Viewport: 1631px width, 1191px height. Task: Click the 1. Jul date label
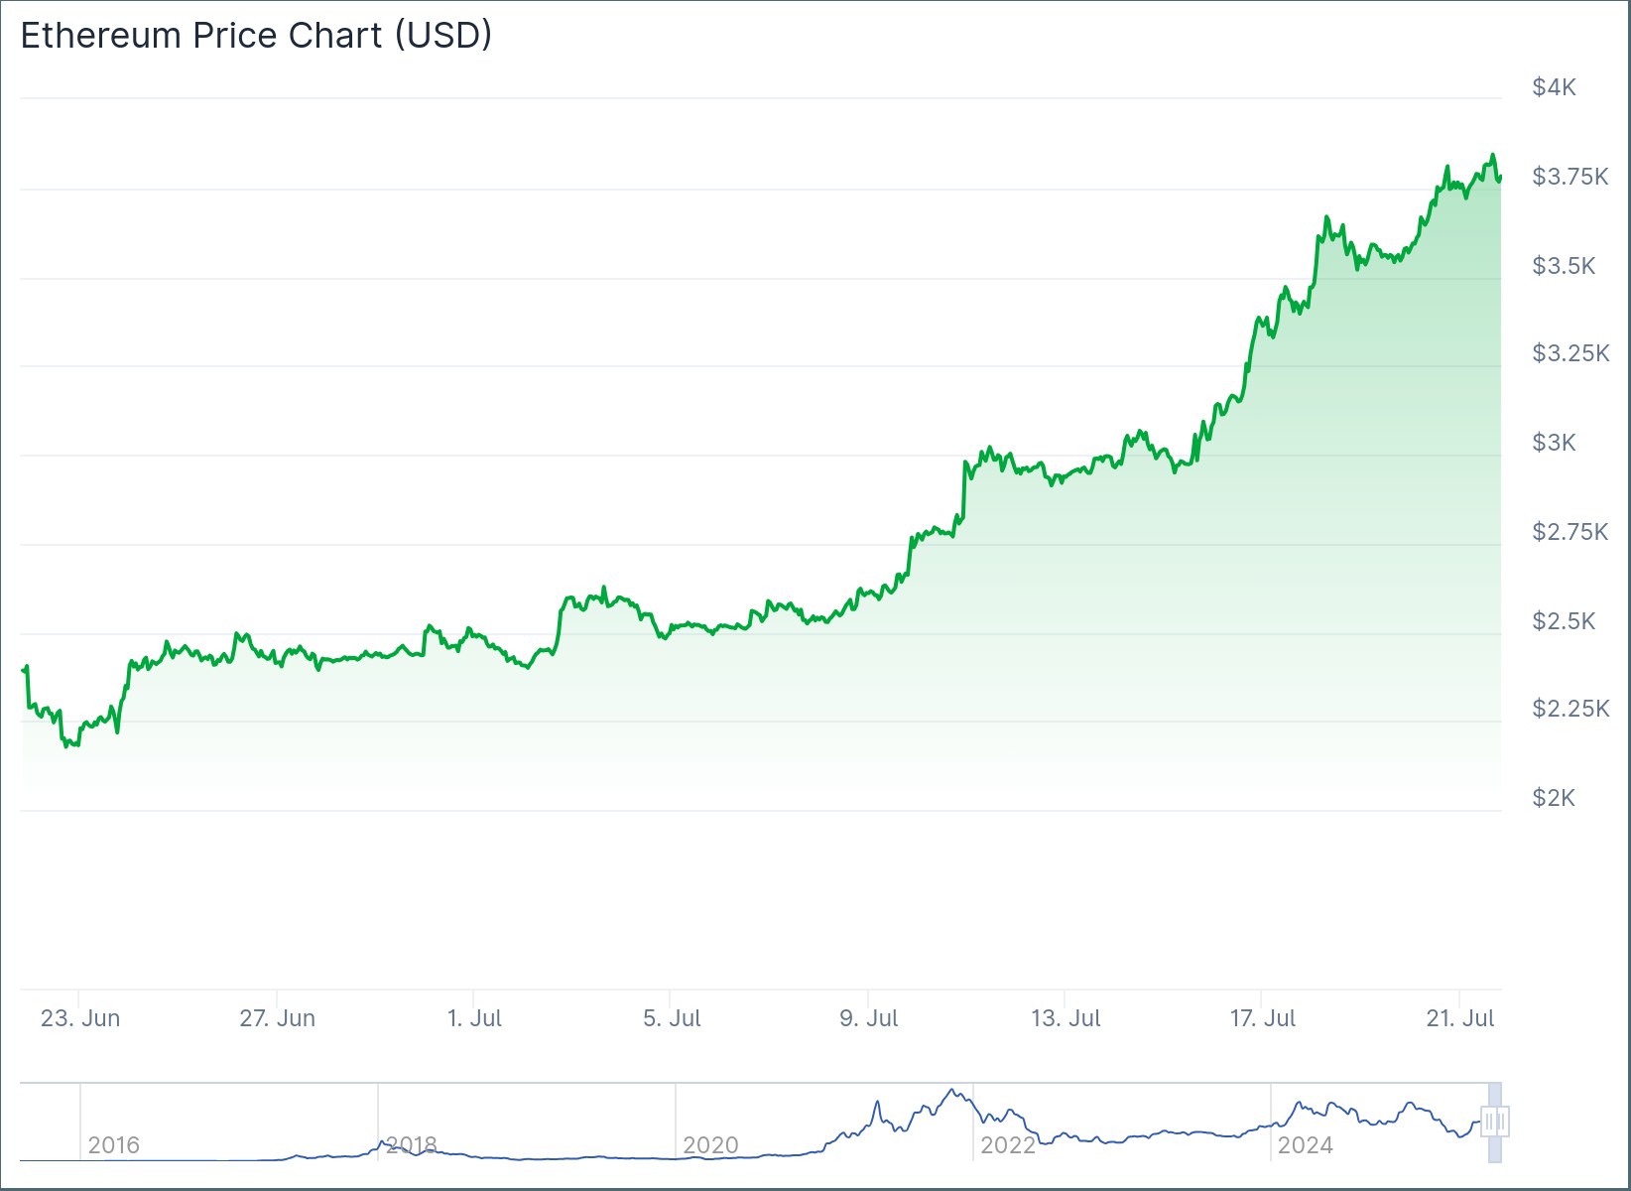(x=474, y=1018)
